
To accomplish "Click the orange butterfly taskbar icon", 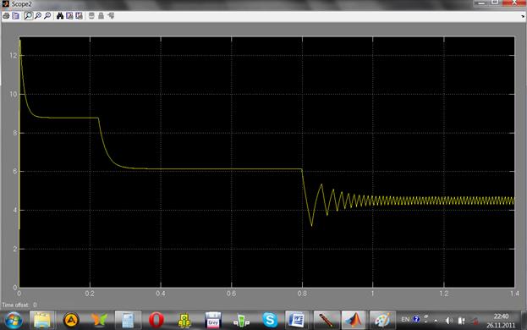I will pyautogui.click(x=100, y=320).
